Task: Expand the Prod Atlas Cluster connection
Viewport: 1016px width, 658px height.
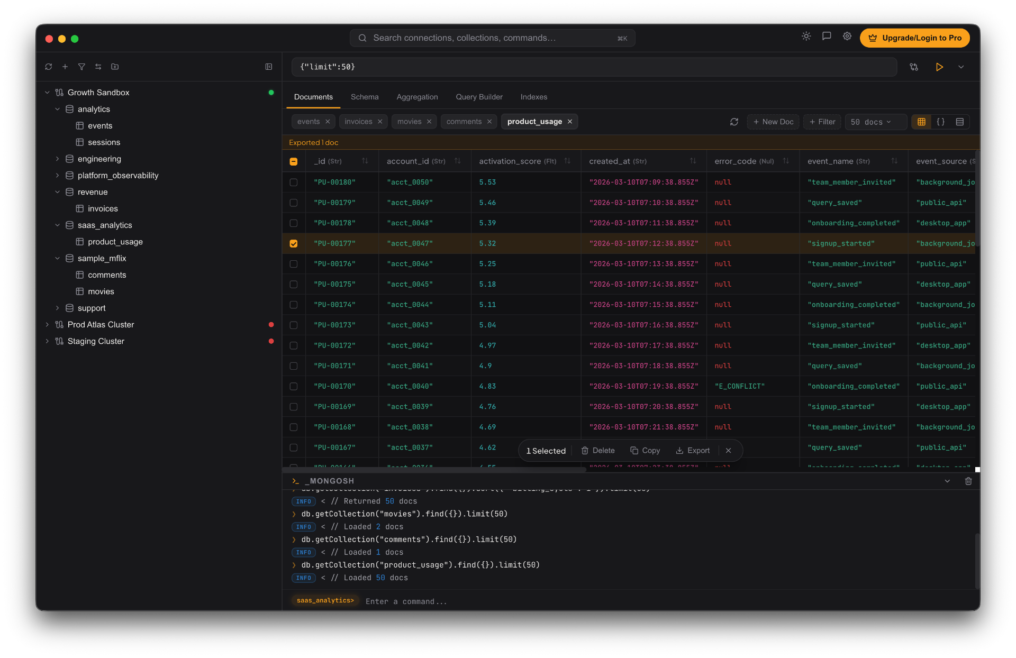Action: (x=47, y=324)
